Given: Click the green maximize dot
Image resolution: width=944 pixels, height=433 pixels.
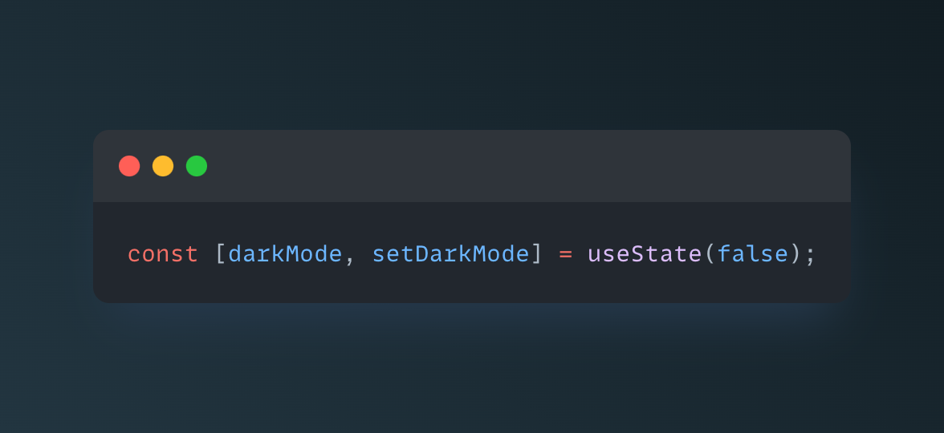Looking at the screenshot, I should pyautogui.click(x=197, y=166).
